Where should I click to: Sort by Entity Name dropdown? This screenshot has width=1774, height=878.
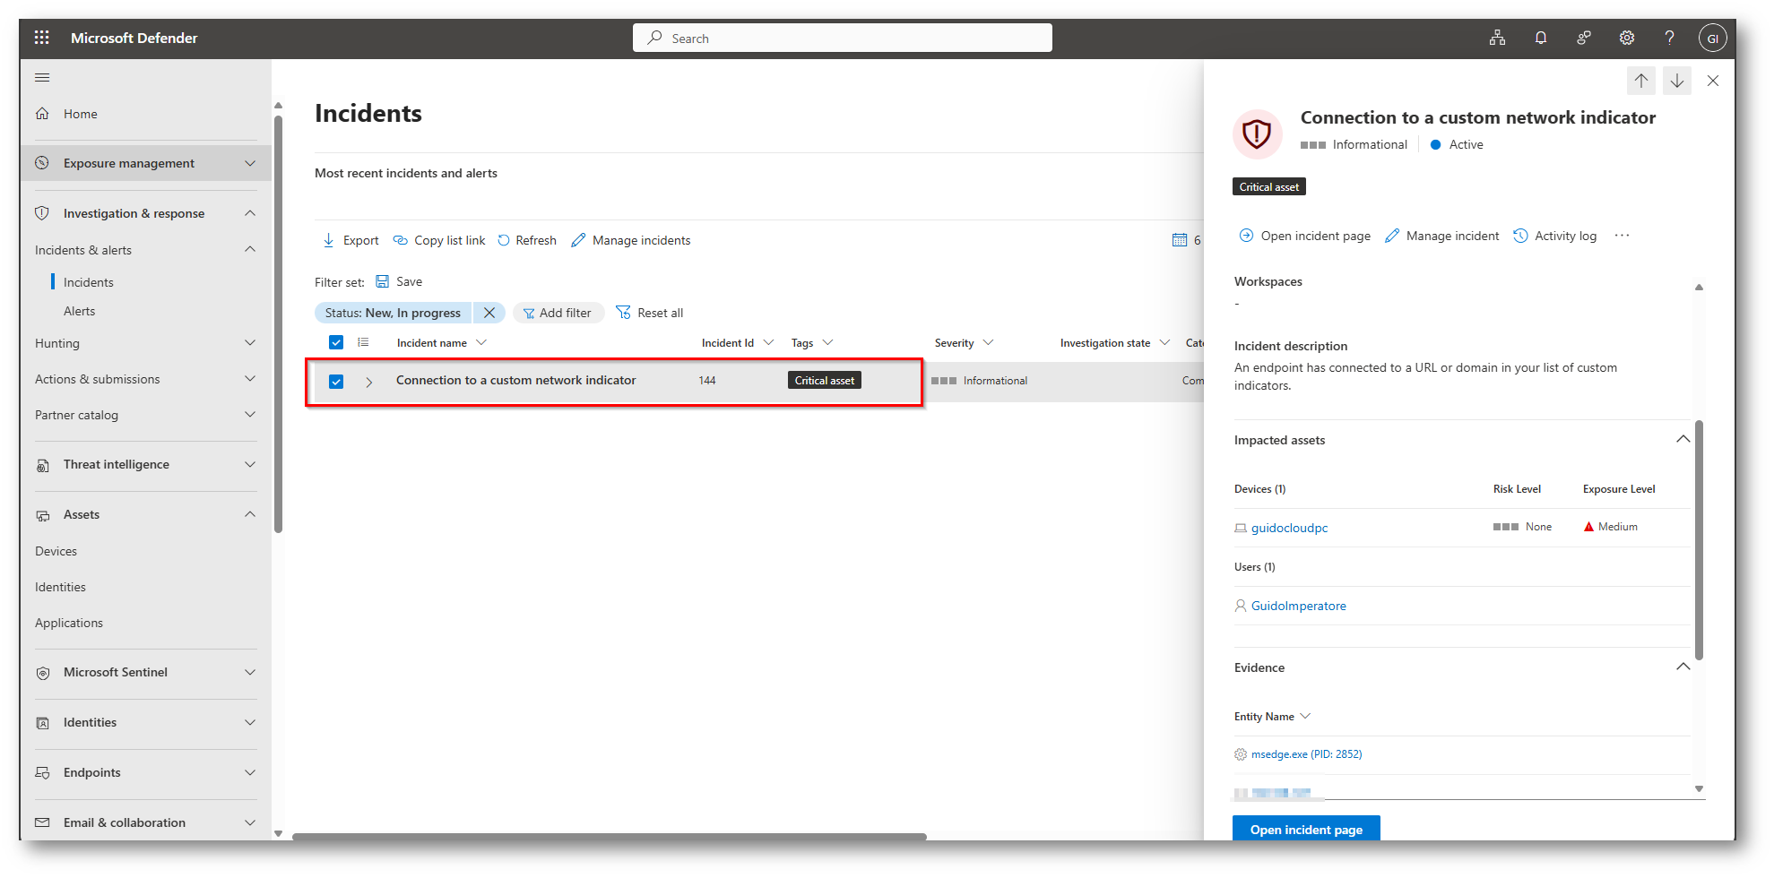pyautogui.click(x=1272, y=717)
